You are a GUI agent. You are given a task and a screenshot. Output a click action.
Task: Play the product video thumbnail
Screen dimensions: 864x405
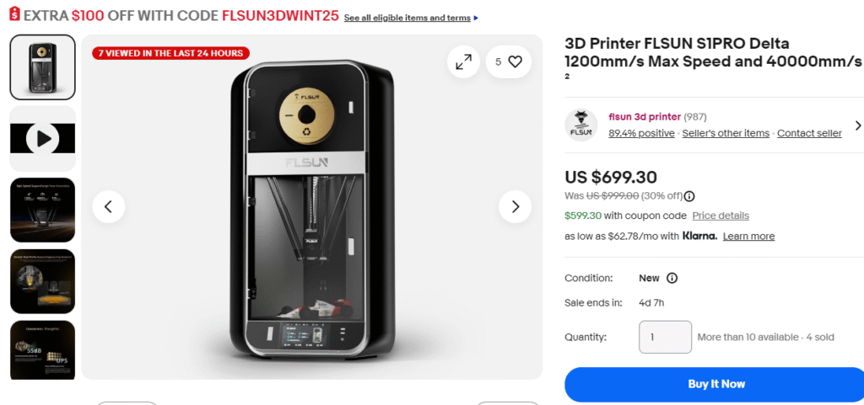[42, 138]
